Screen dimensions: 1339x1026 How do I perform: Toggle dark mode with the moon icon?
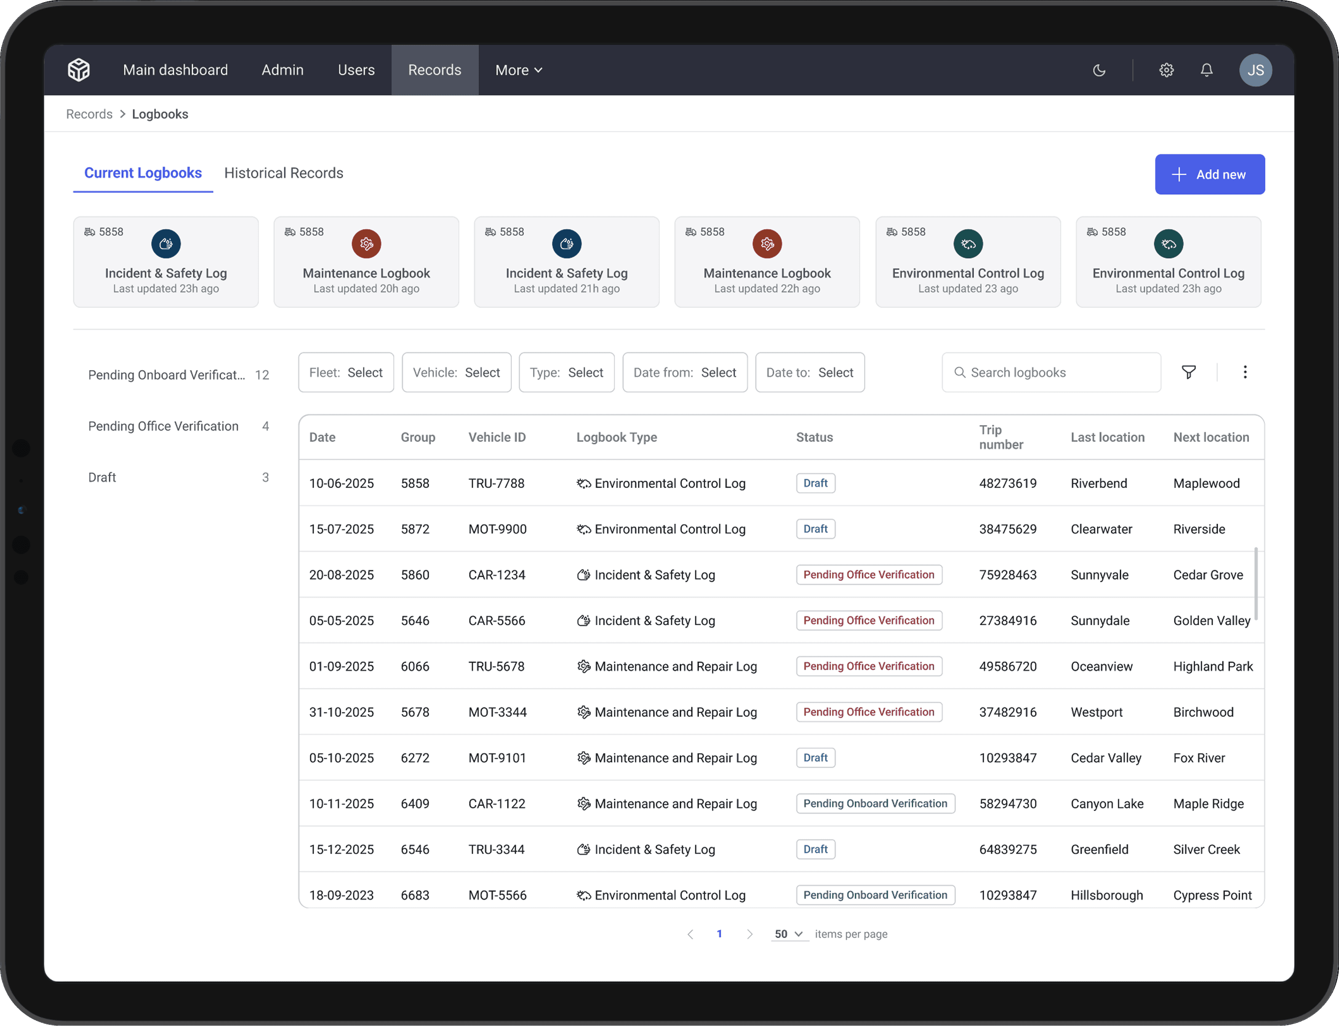click(x=1099, y=69)
